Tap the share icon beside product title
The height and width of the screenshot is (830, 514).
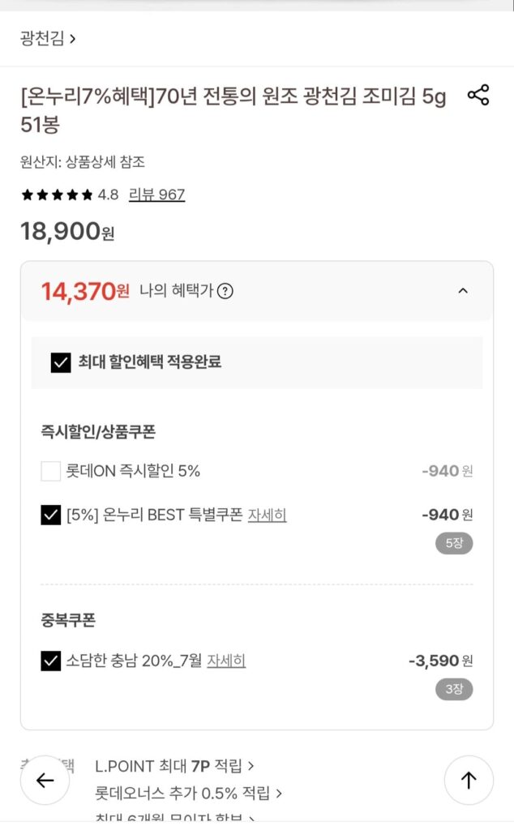click(478, 95)
